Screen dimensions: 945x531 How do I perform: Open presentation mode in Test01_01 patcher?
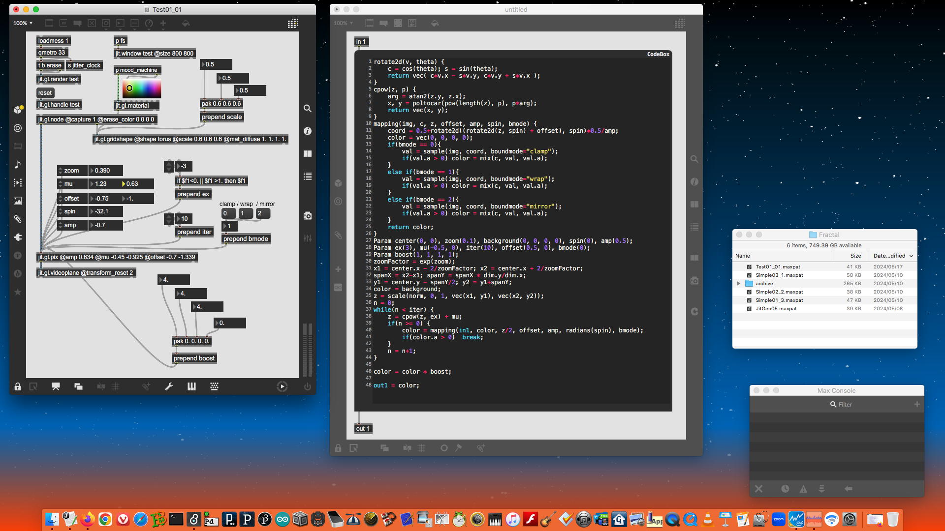[56, 386]
